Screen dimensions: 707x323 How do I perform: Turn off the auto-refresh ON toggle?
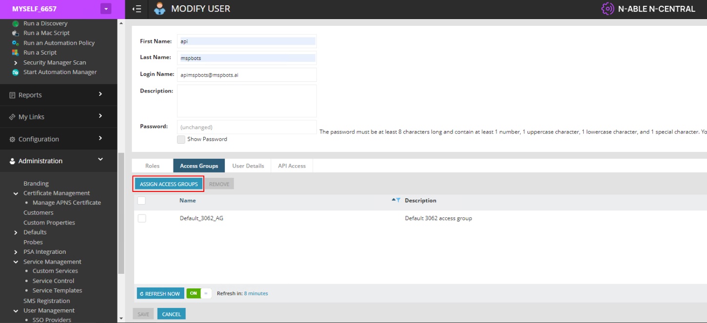click(x=198, y=293)
